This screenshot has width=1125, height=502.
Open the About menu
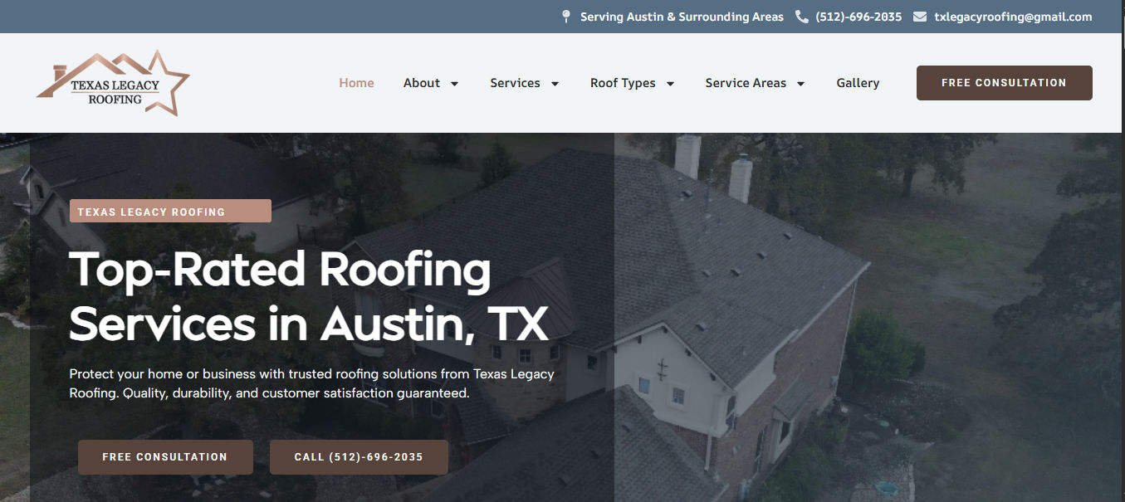pyautogui.click(x=422, y=83)
